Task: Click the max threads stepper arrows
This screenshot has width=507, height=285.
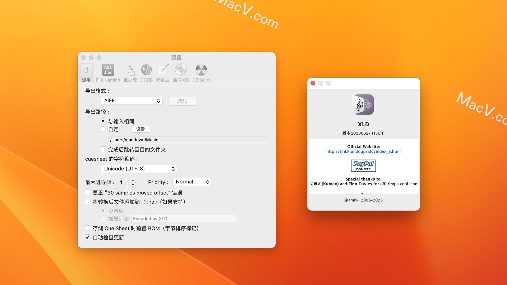Action: (133, 182)
